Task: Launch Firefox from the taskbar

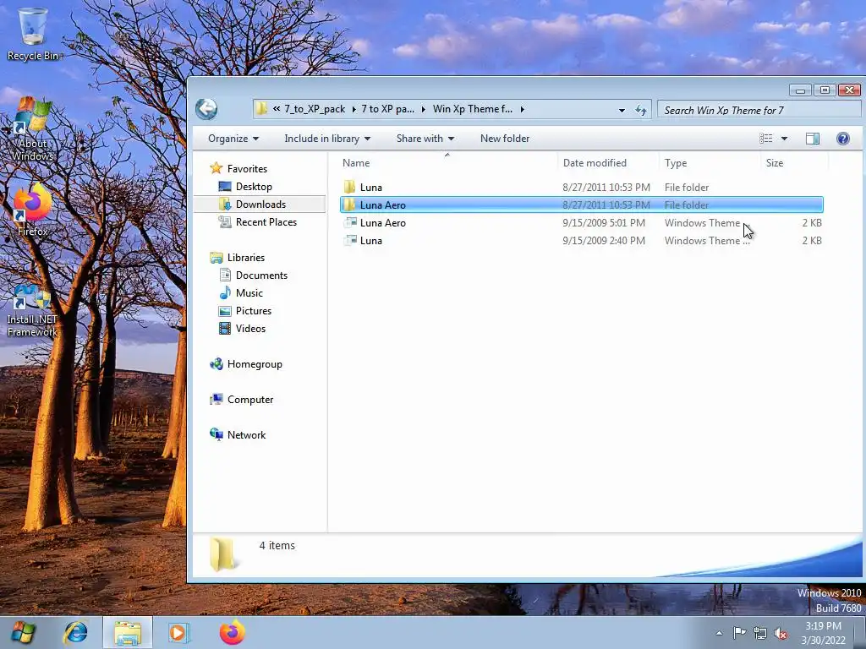Action: [x=232, y=632]
